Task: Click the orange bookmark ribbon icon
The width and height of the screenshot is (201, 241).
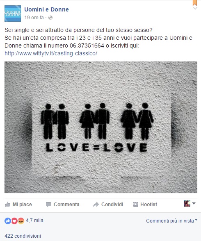Action: (195, 2)
